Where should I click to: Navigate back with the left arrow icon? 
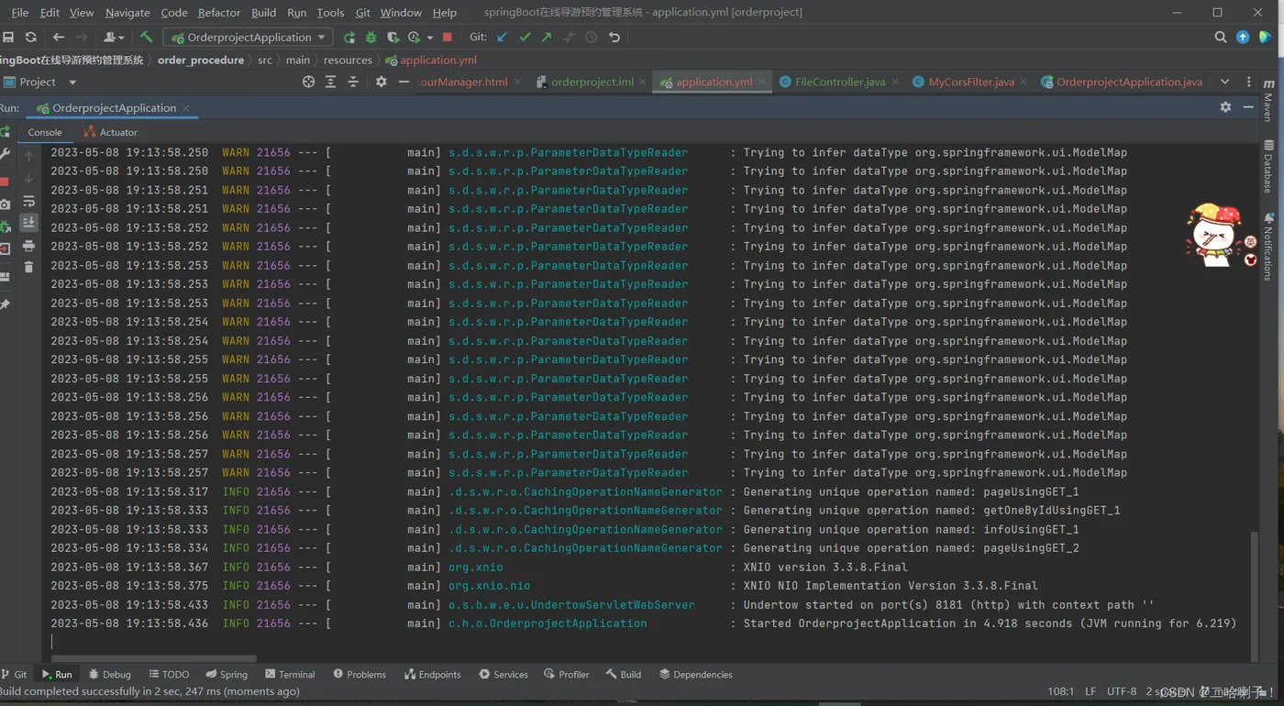pyautogui.click(x=59, y=38)
